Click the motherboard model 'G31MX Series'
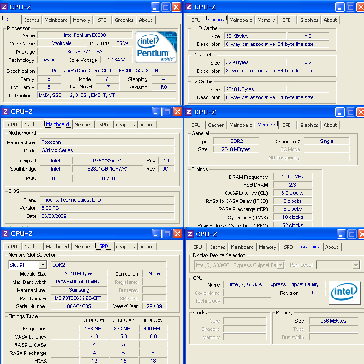Image resolution: width=364 pixels, height=364 pixels. click(x=83, y=150)
